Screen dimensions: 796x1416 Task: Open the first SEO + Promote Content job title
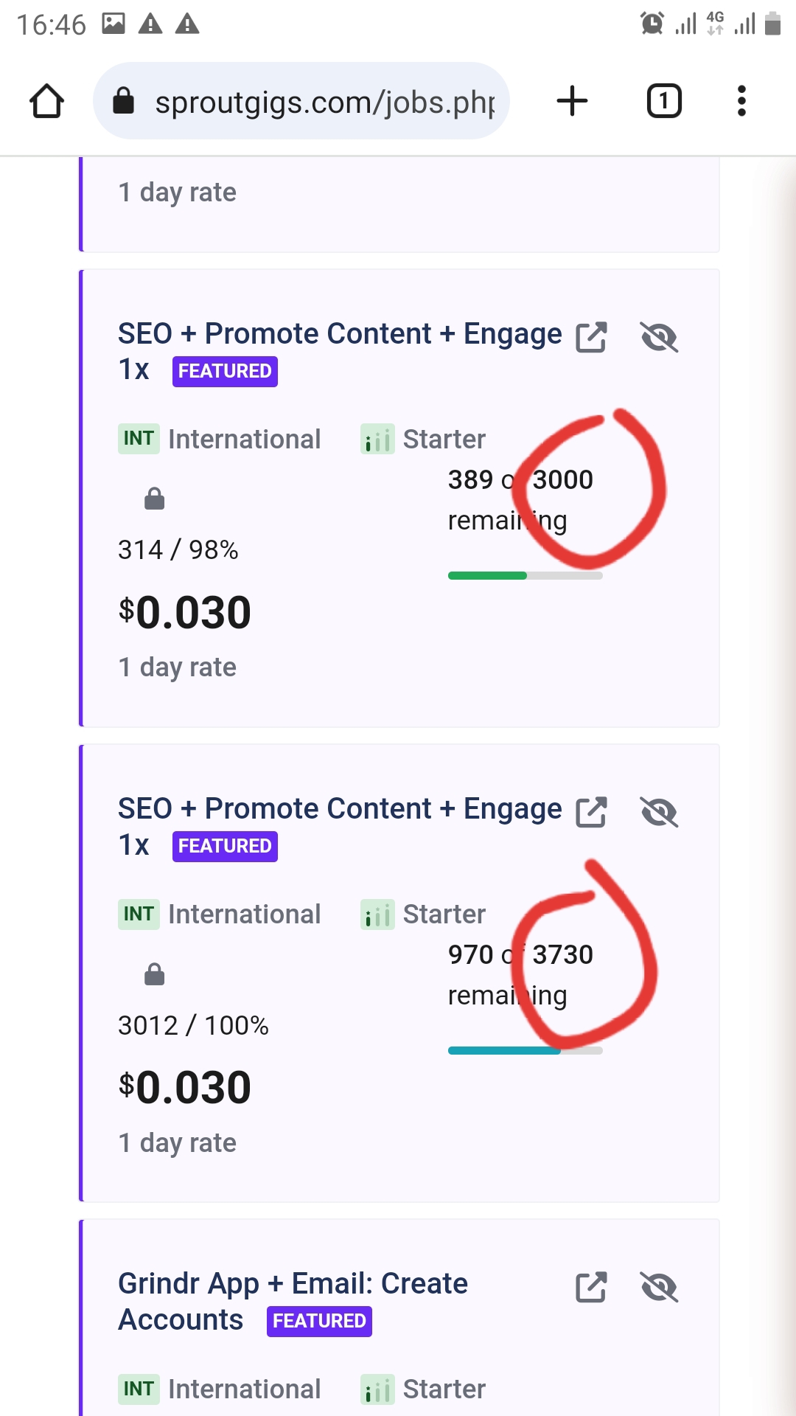point(339,334)
